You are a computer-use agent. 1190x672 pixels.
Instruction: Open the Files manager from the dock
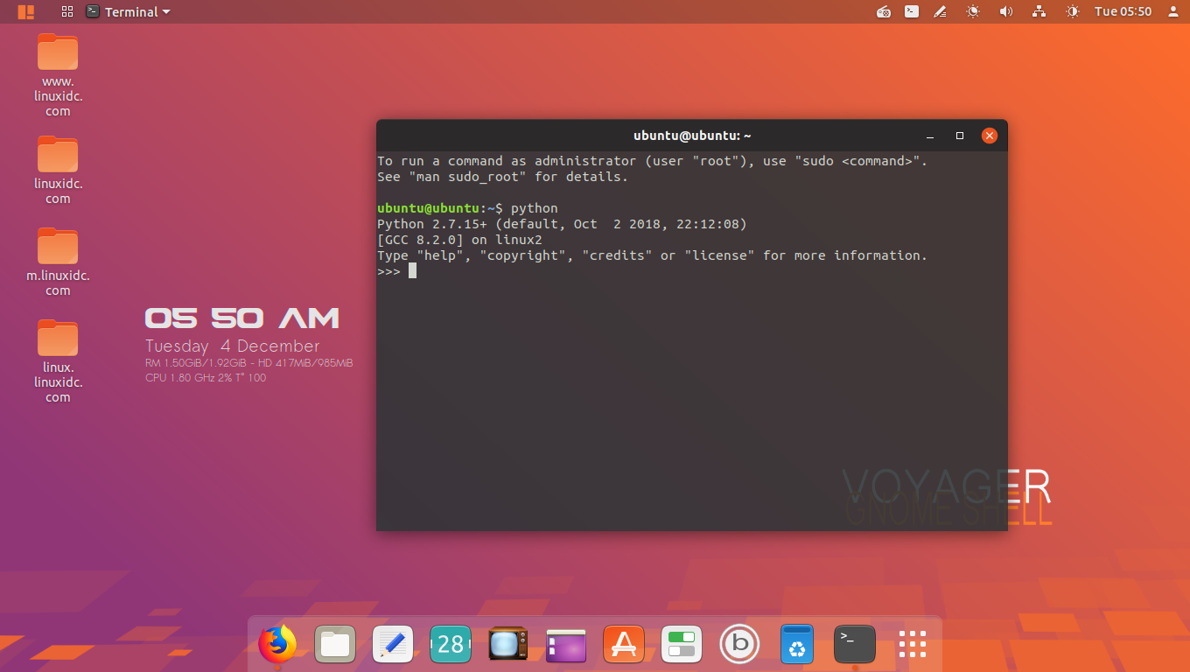(x=335, y=645)
